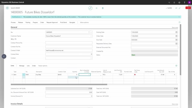Click the BASIC location code cell
The height and width of the screenshot is (108, 192).
[63, 75]
